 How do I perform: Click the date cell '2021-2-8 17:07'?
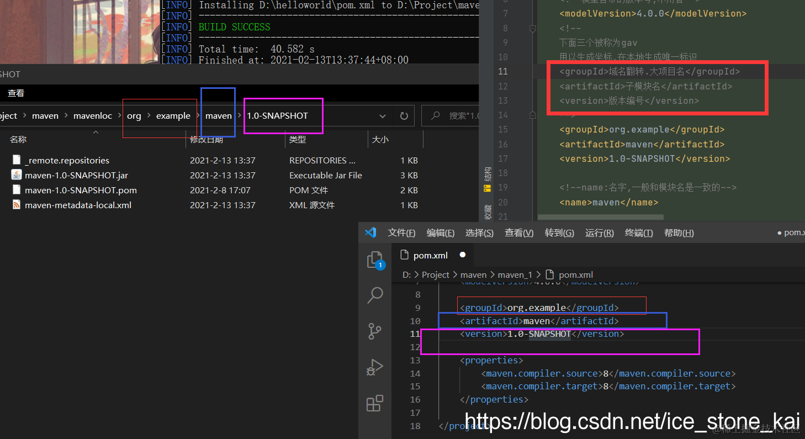pos(220,190)
